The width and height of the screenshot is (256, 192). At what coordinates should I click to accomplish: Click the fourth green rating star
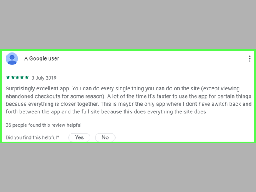click(x=22, y=77)
